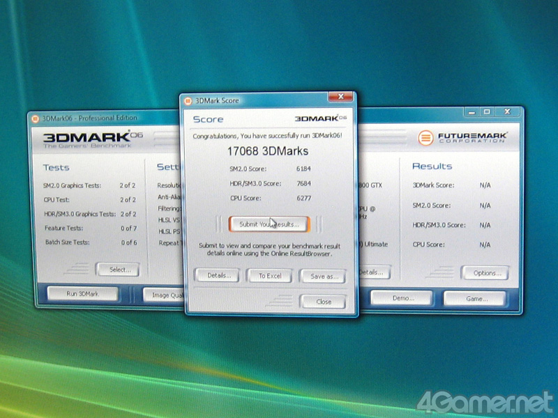This screenshot has width=558, height=418.
Task: Click Feature Tests 0 of 7 value
Action: [x=128, y=229]
